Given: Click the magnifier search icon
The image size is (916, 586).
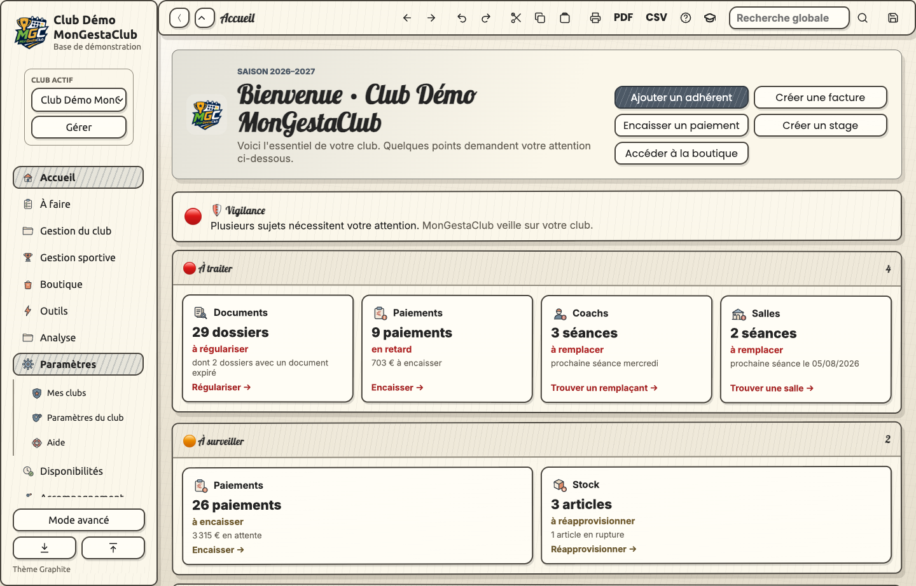Looking at the screenshot, I should 863,18.
